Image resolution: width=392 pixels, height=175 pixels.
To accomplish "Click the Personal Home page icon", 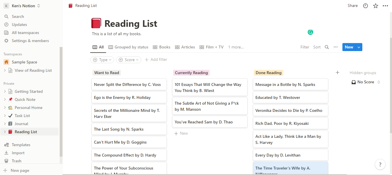I will coord(10,108).
